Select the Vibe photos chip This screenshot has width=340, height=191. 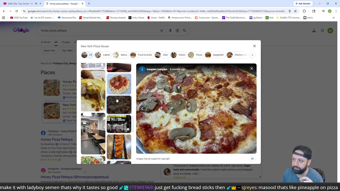pos(161,55)
